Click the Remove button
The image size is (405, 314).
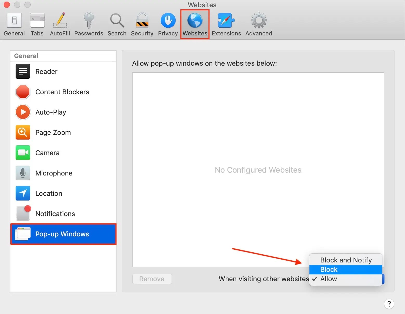tap(152, 279)
